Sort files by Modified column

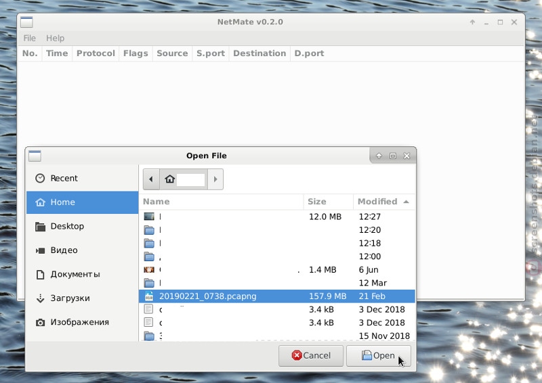[384, 202]
